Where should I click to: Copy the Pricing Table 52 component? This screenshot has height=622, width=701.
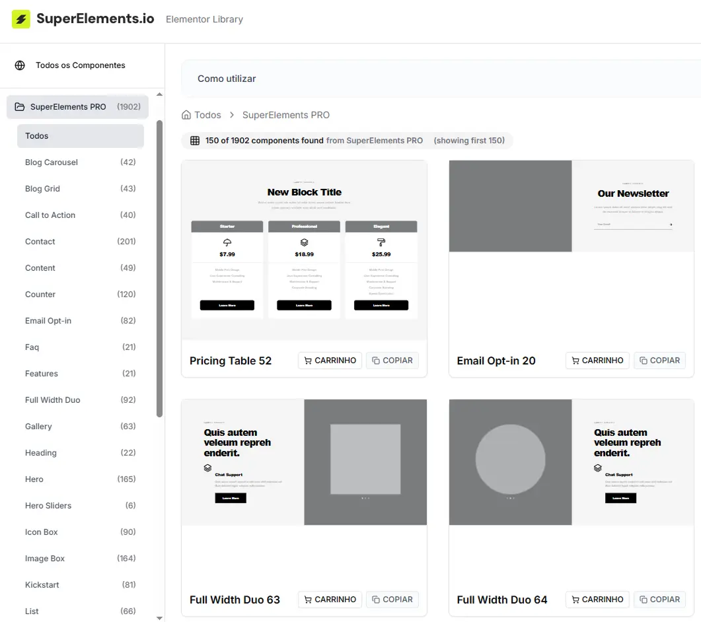click(392, 361)
